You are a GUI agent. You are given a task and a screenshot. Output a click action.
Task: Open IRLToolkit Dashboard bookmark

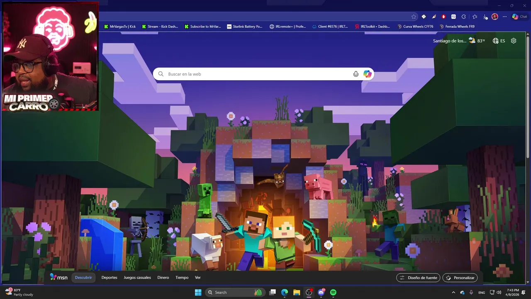[x=373, y=27]
